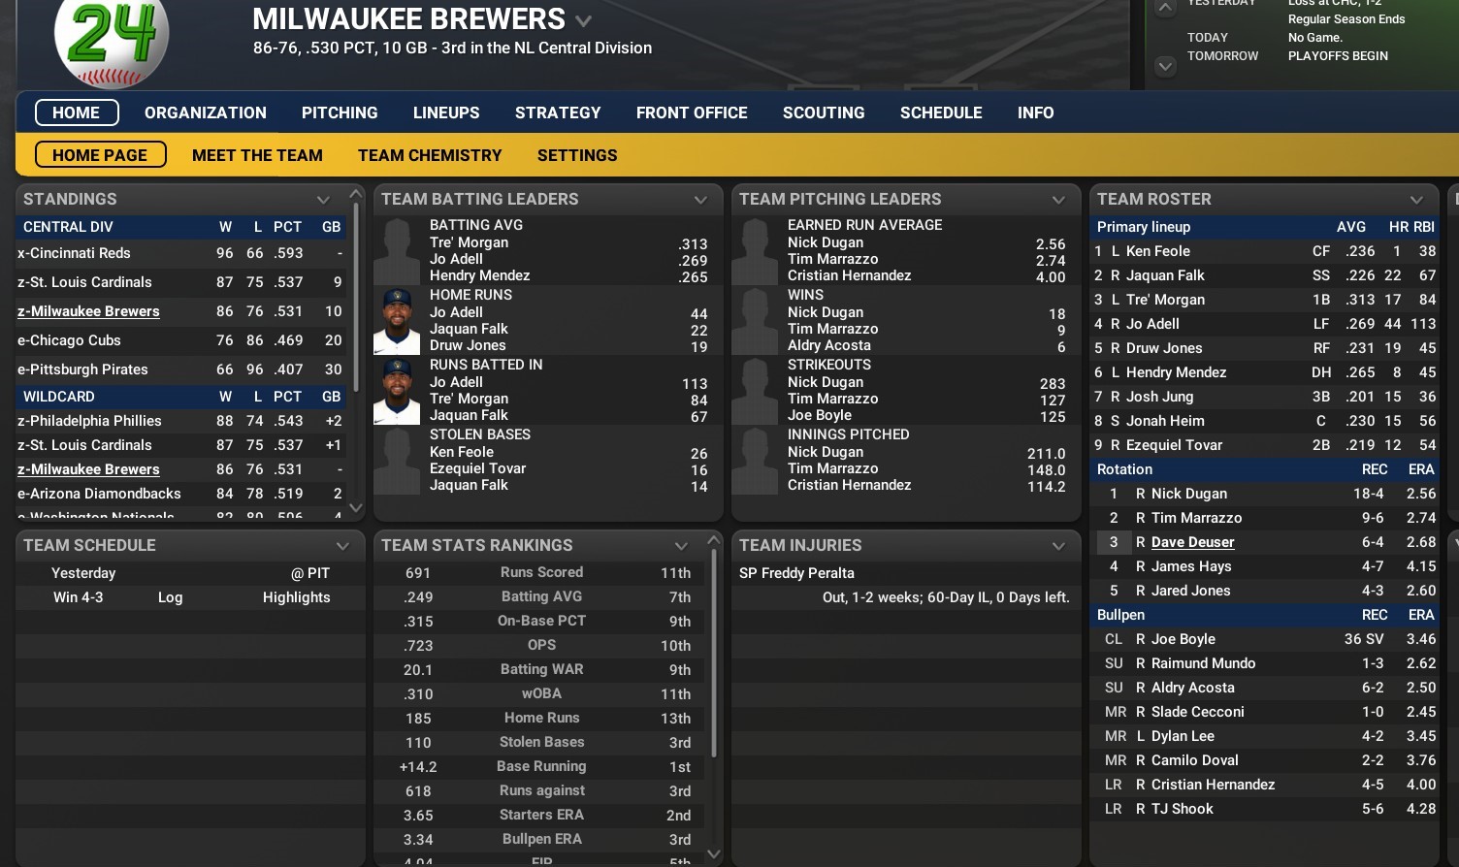
Task: Expand the Standings panel options
Action: tap(323, 200)
